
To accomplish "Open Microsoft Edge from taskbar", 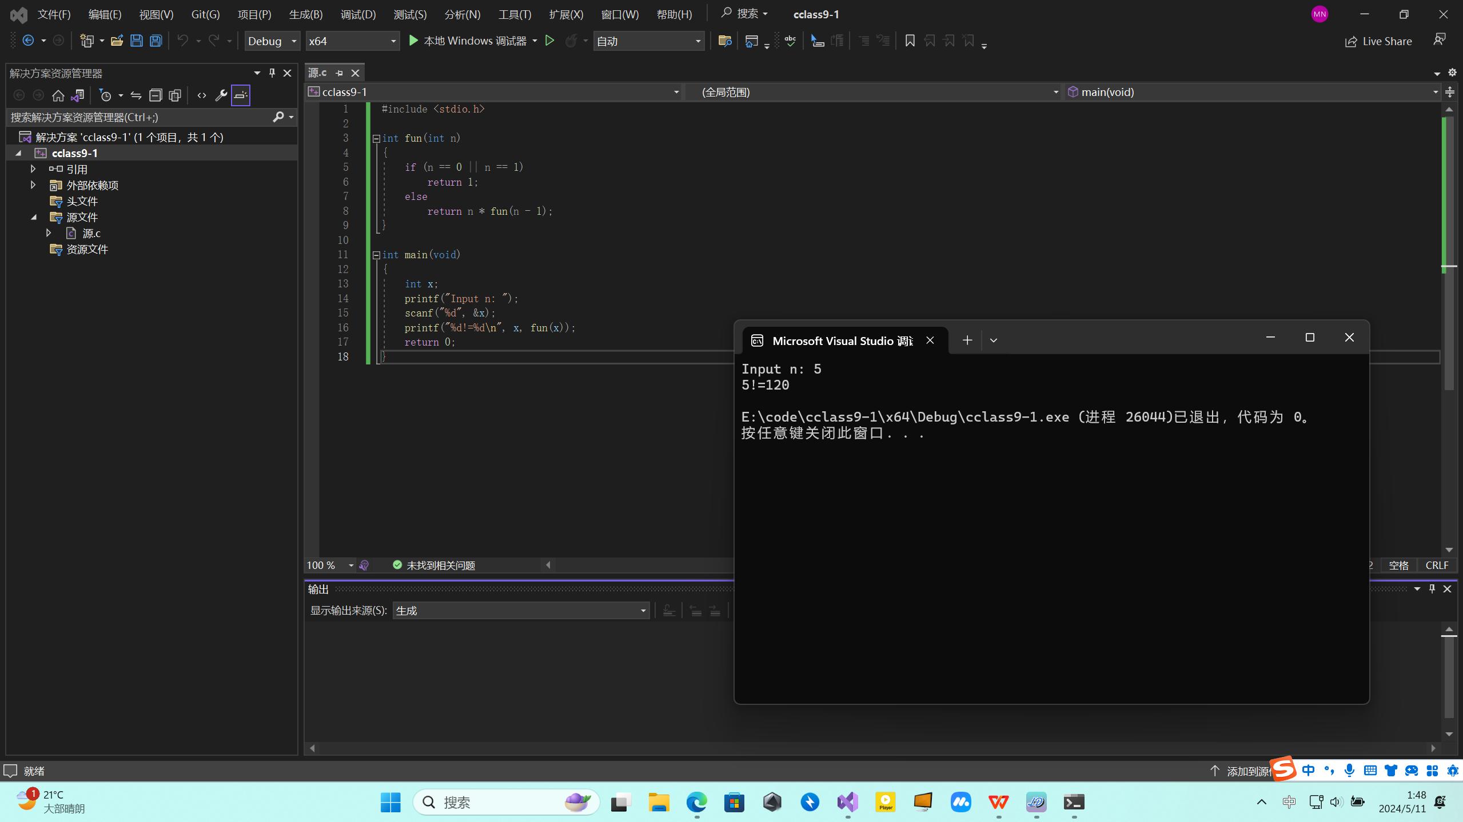I will pyautogui.click(x=696, y=802).
